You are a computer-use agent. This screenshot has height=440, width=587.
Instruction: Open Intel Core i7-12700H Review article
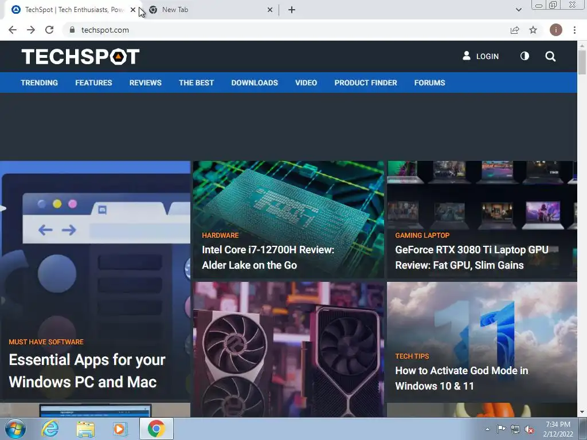[268, 257]
